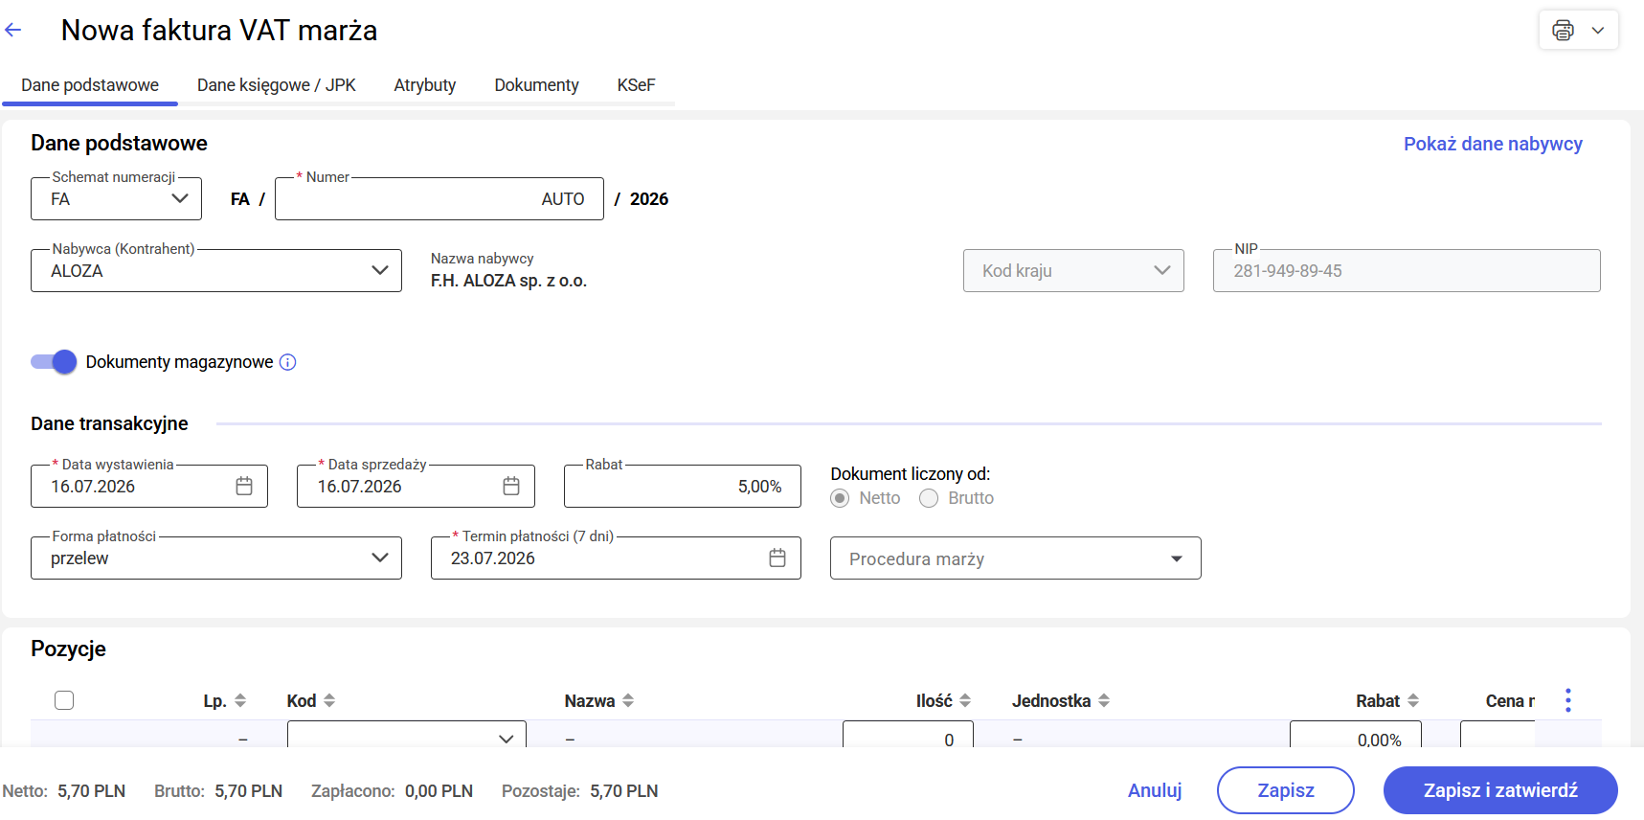The width and height of the screenshot is (1644, 820).
Task: Toggle the Dokumenty magazynowe switch
Action: [54, 362]
